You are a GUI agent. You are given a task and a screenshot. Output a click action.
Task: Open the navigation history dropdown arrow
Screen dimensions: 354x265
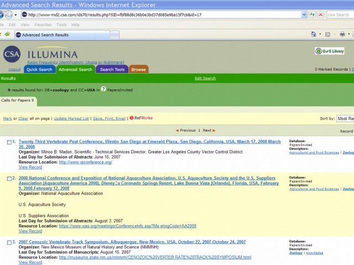pyautogui.click(x=15, y=15)
